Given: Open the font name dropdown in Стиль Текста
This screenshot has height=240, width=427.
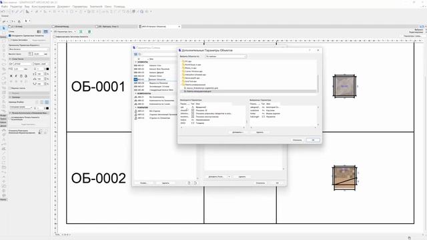Looking at the screenshot, I should pos(23,64).
